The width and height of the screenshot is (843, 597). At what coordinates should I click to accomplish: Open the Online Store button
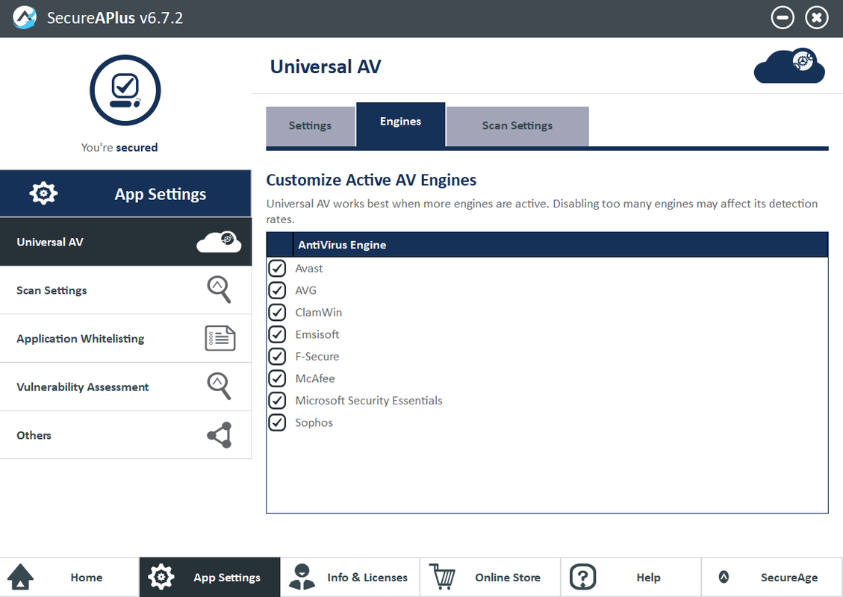pyautogui.click(x=491, y=577)
